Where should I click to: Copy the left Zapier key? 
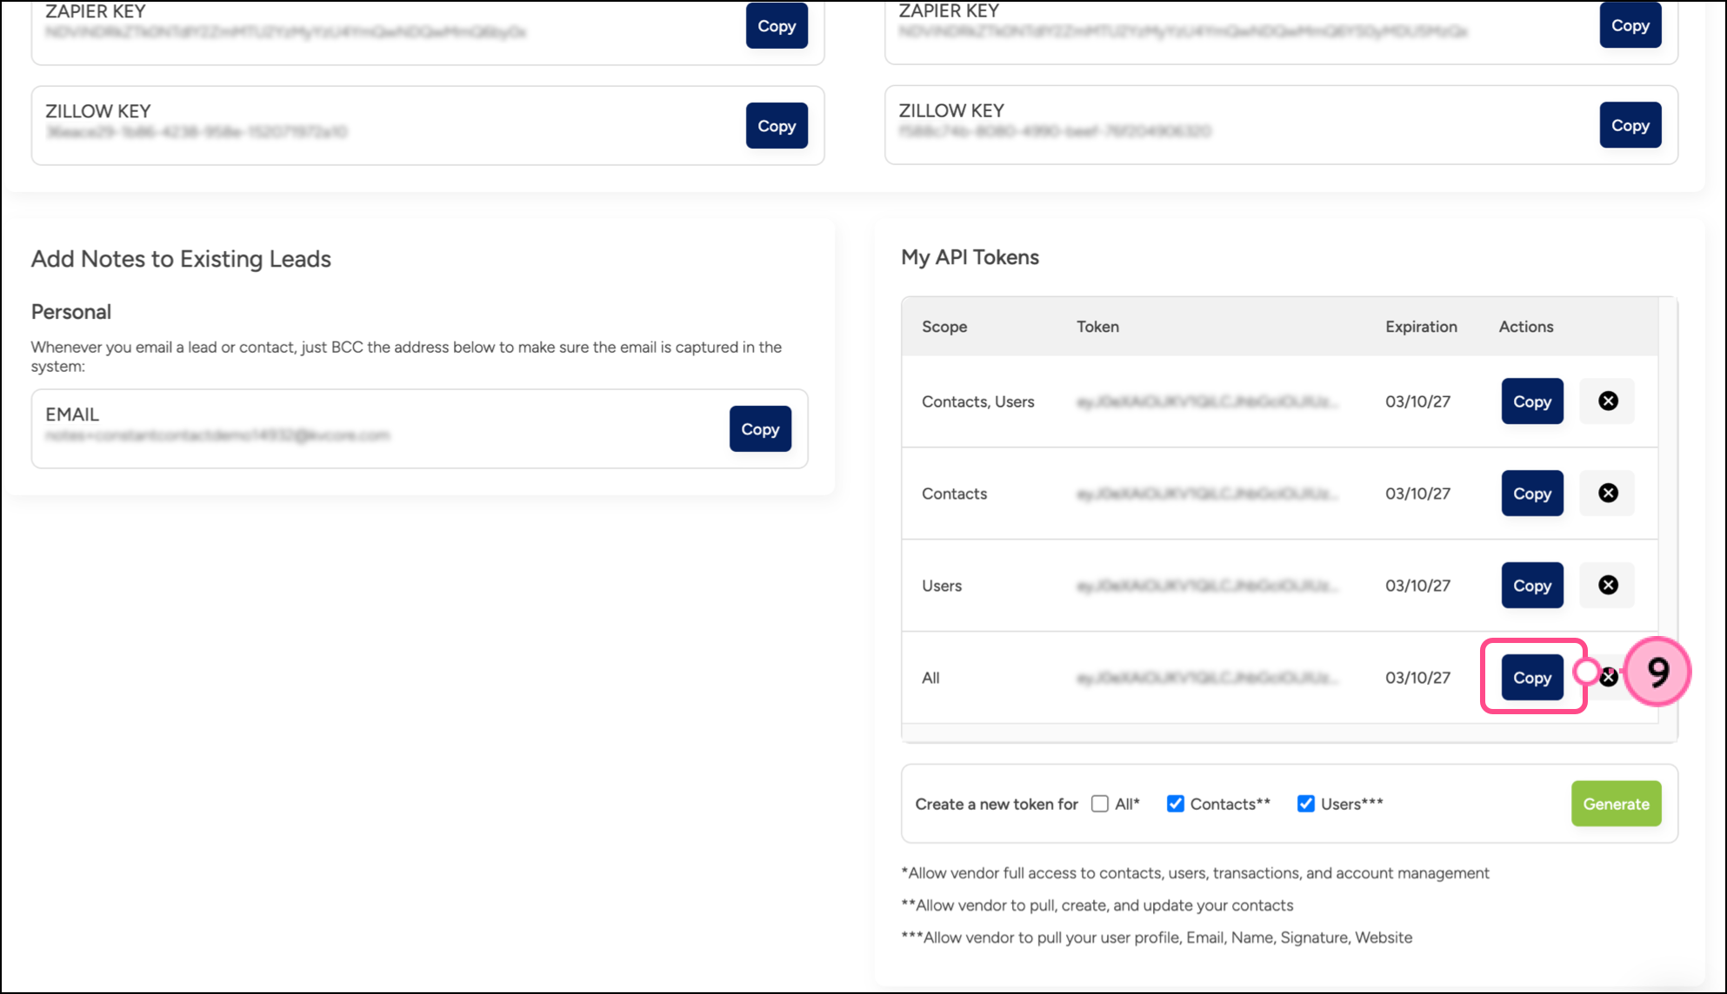(x=776, y=26)
